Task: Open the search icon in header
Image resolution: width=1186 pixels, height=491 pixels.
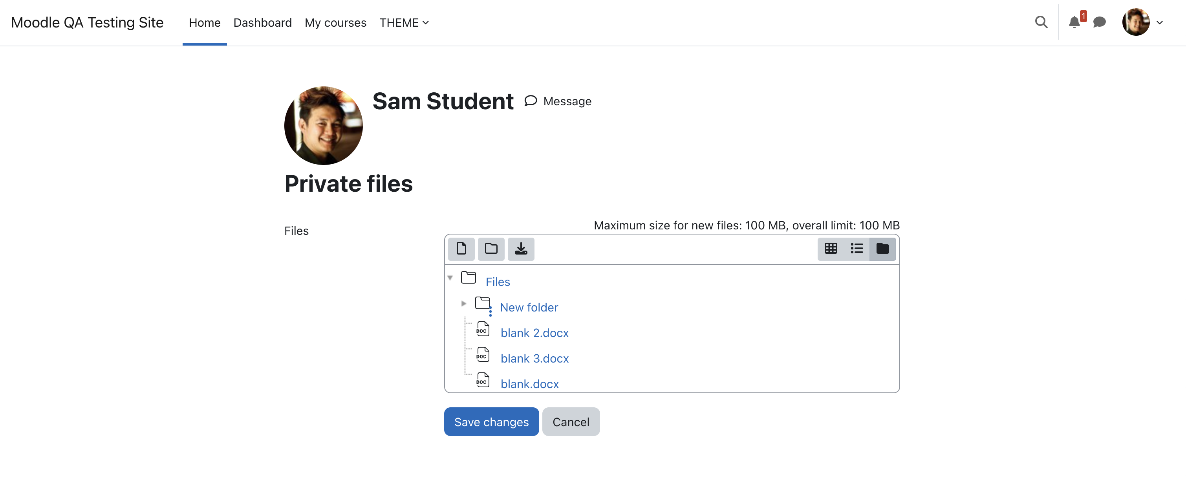Action: coord(1041,22)
